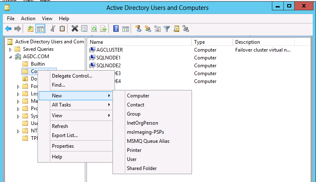Select MSMQ Queue Alias from submenu
The height and width of the screenshot is (182, 316).
point(152,141)
